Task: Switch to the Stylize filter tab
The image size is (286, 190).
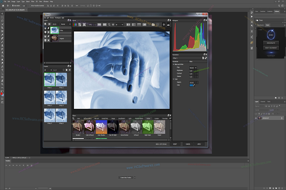Action: (x=148, y=118)
